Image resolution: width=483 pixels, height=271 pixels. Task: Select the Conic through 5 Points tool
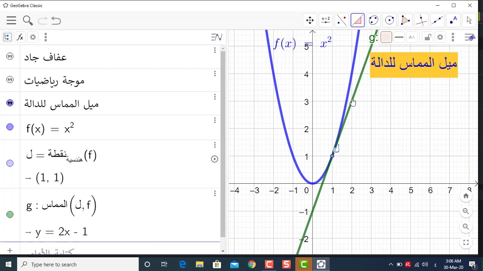click(374, 20)
